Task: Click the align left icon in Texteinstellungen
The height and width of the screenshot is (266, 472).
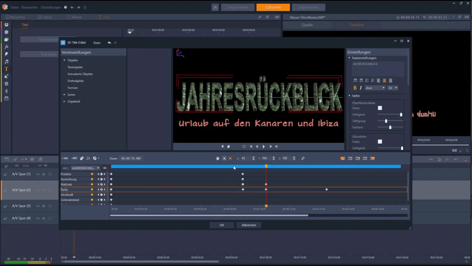Action: pos(379,80)
